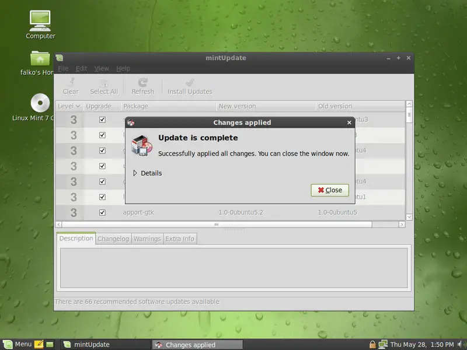Click inside the empty Description text area
The width and height of the screenshot is (467, 350).
234,268
